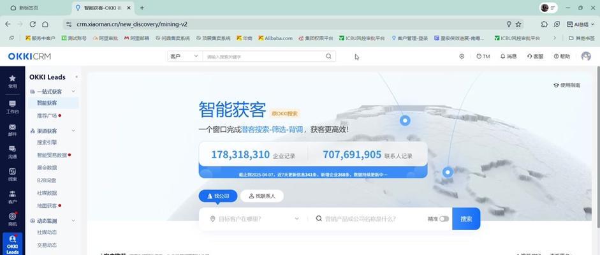Open the 客户 search type dropdown
This screenshot has width=600, height=255.
coord(184,56)
